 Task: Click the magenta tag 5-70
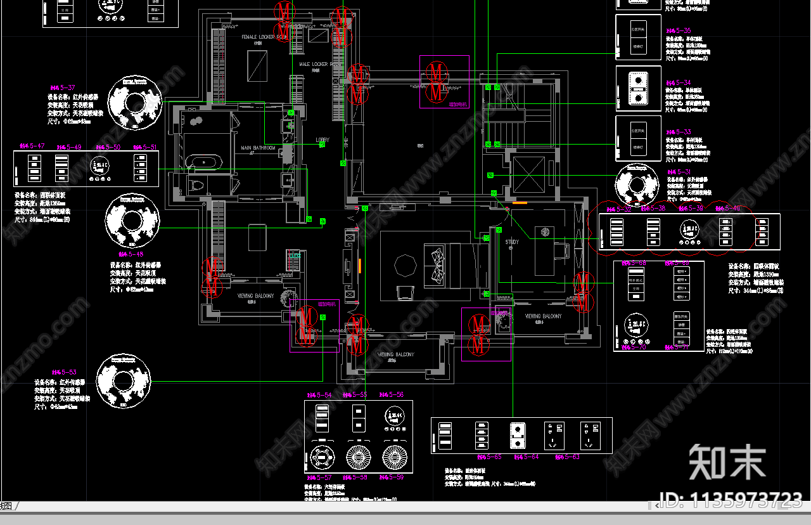(x=634, y=347)
